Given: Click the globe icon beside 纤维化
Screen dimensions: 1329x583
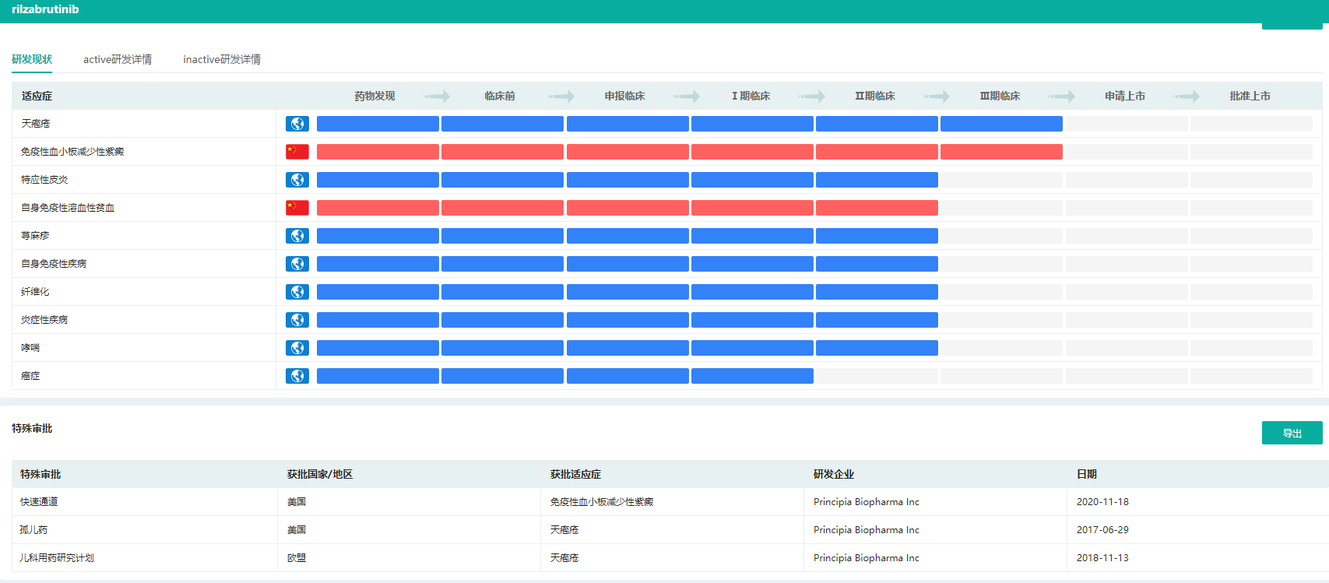Looking at the screenshot, I should point(297,292).
